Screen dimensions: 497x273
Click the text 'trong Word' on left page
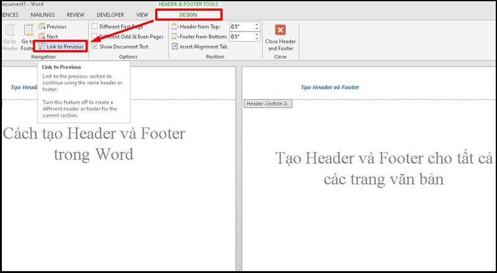tap(94, 154)
